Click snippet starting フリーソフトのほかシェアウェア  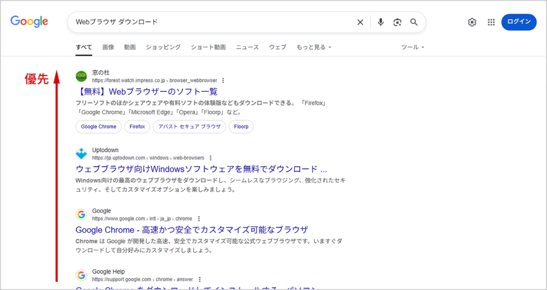click(201, 108)
